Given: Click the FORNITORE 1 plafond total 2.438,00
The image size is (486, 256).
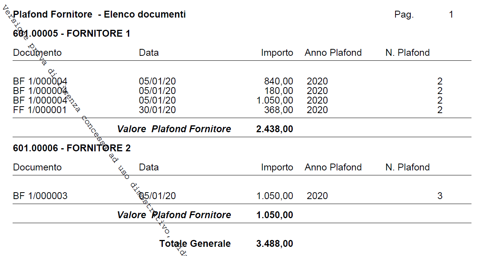Looking at the screenshot, I should [x=274, y=129].
